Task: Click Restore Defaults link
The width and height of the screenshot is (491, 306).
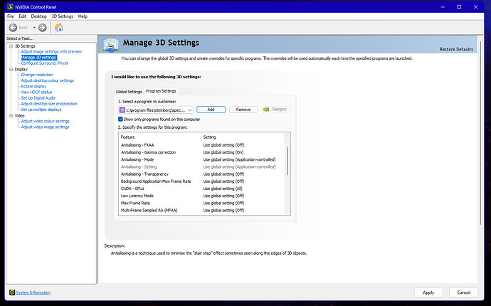Action: click(456, 49)
